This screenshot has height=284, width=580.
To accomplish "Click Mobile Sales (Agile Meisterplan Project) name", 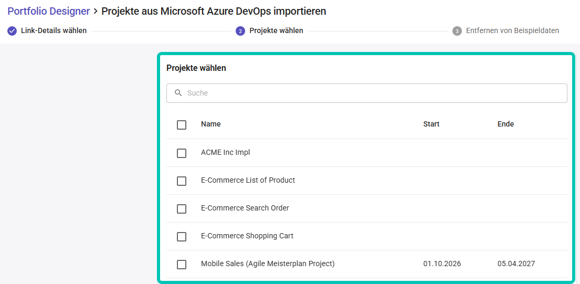I will coord(268,264).
